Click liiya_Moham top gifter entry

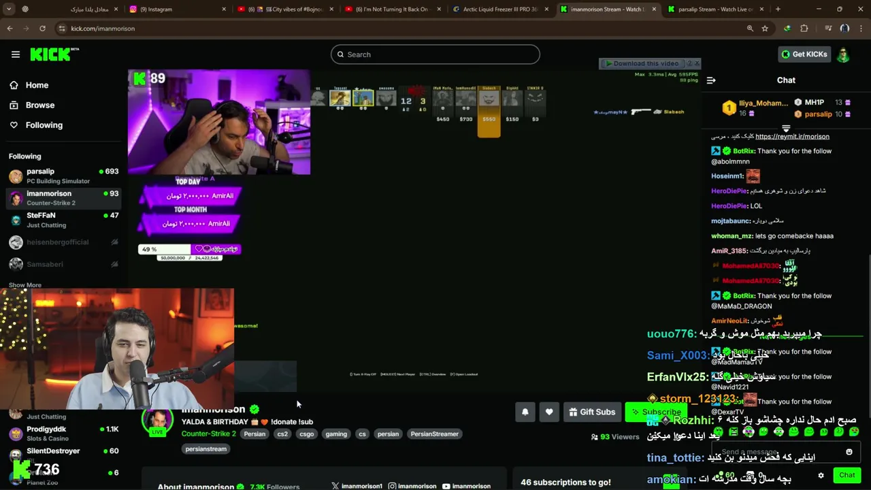tap(755, 108)
